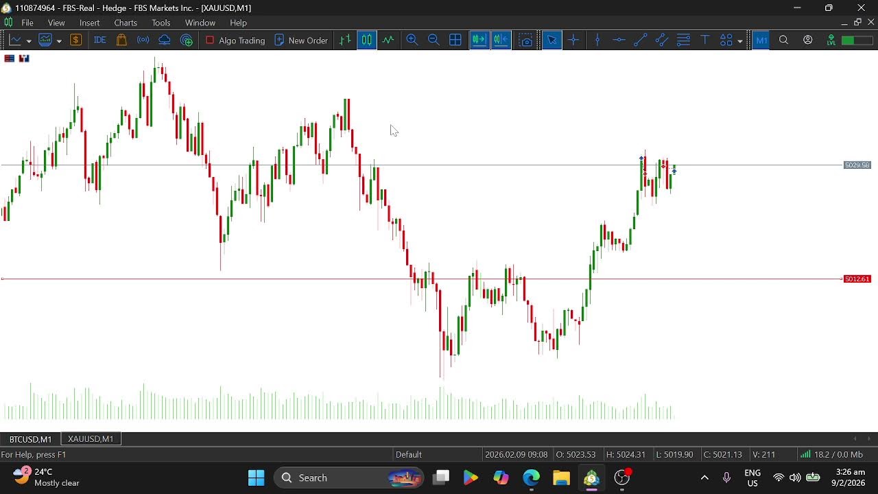878x494 pixels.
Task: Open the Window menu
Action: pos(200,23)
